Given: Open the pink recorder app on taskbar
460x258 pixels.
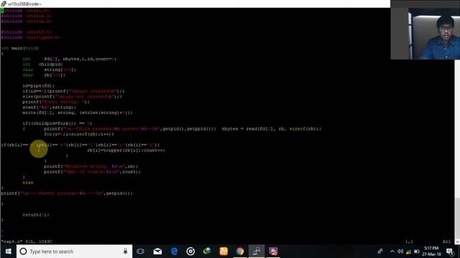Looking at the screenshot, I should click(273, 252).
